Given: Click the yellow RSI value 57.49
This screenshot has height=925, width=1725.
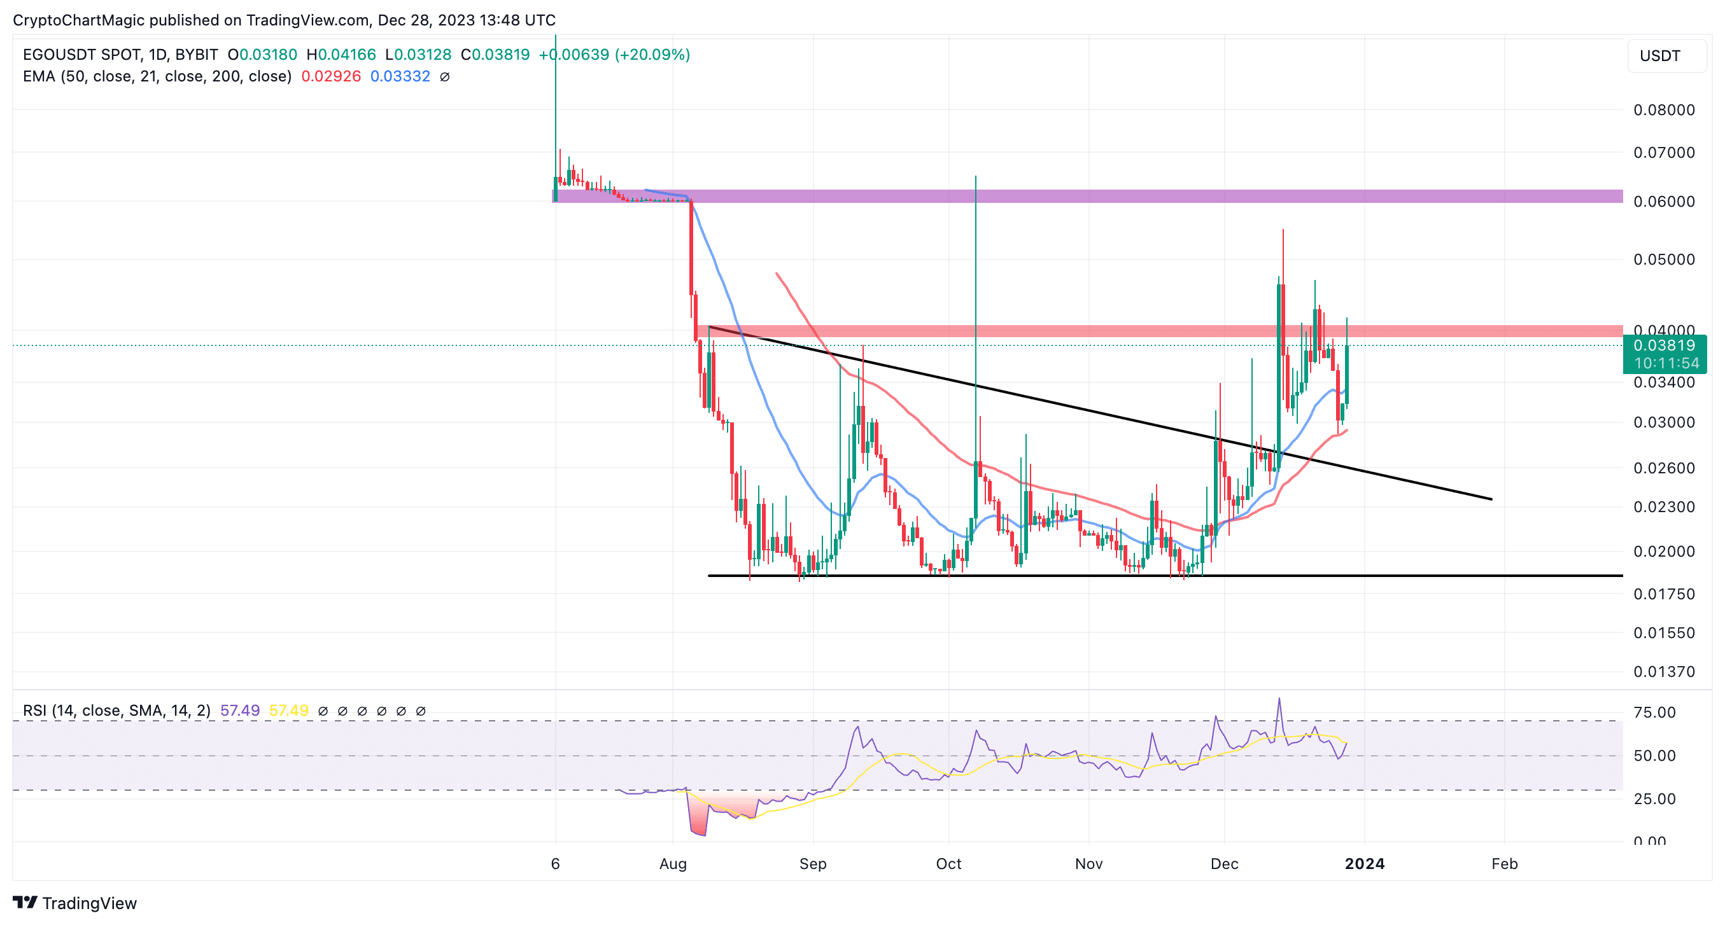Looking at the screenshot, I should [288, 710].
